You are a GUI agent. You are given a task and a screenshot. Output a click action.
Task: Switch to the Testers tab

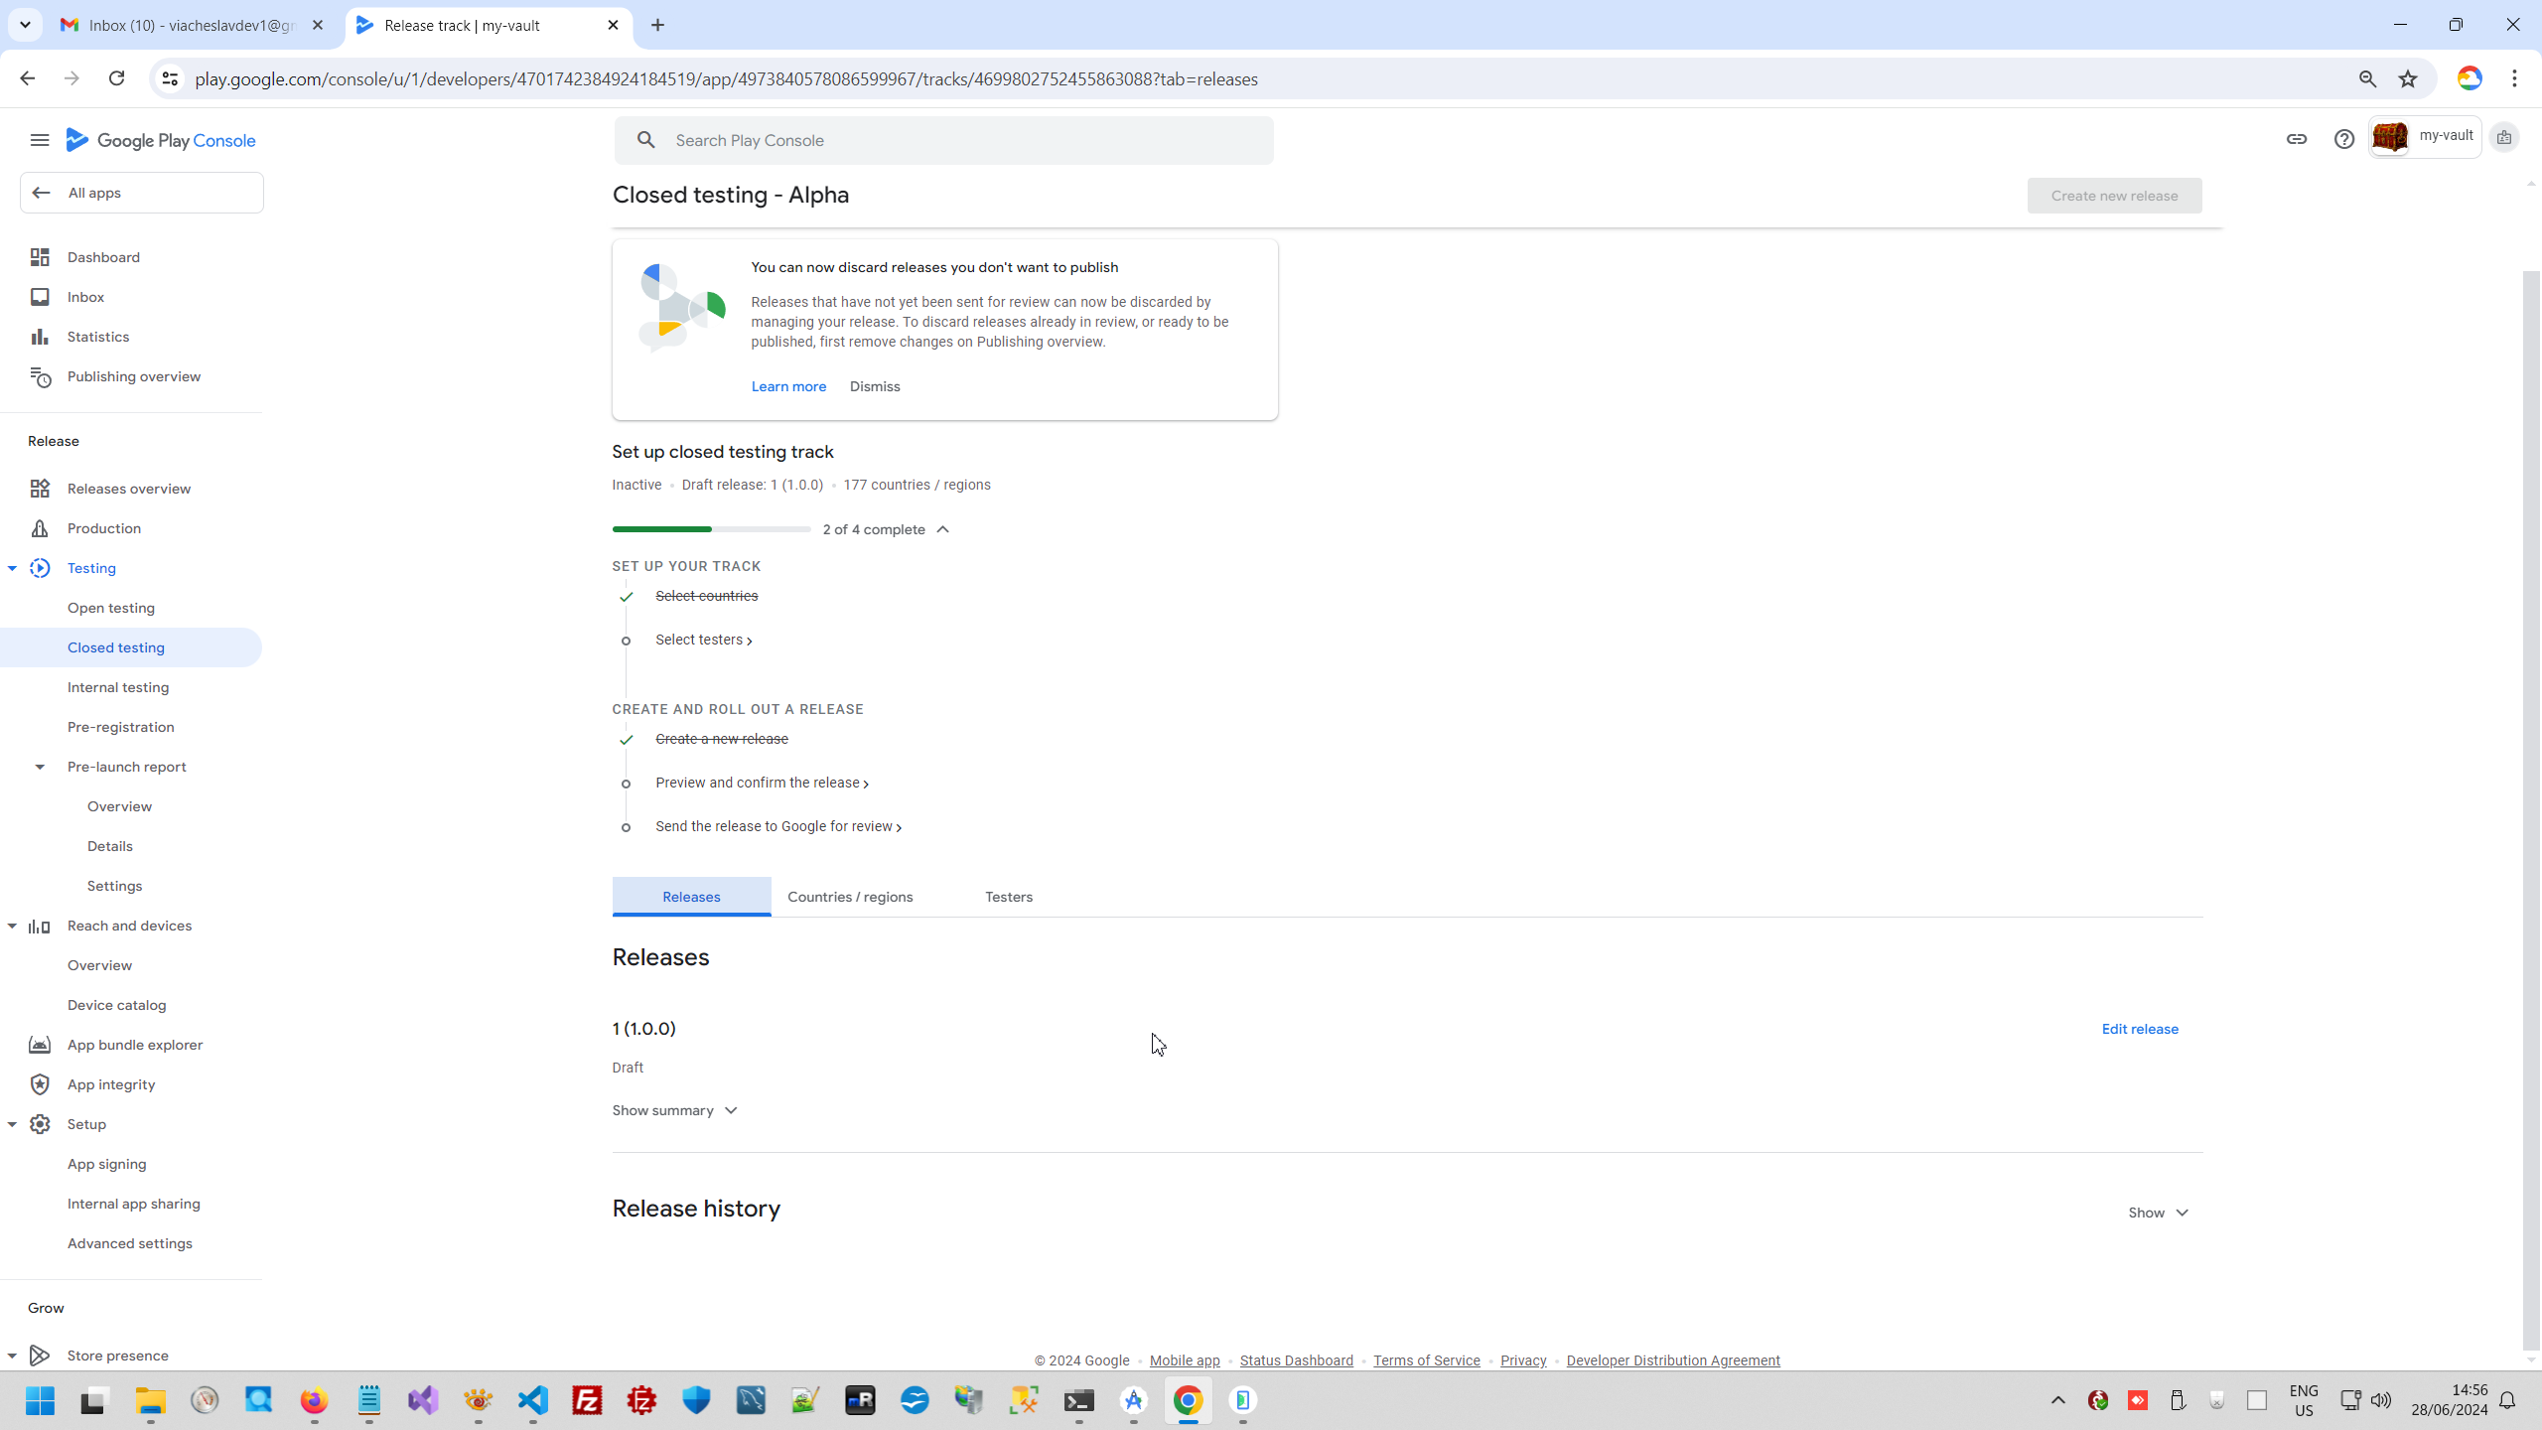1008,897
